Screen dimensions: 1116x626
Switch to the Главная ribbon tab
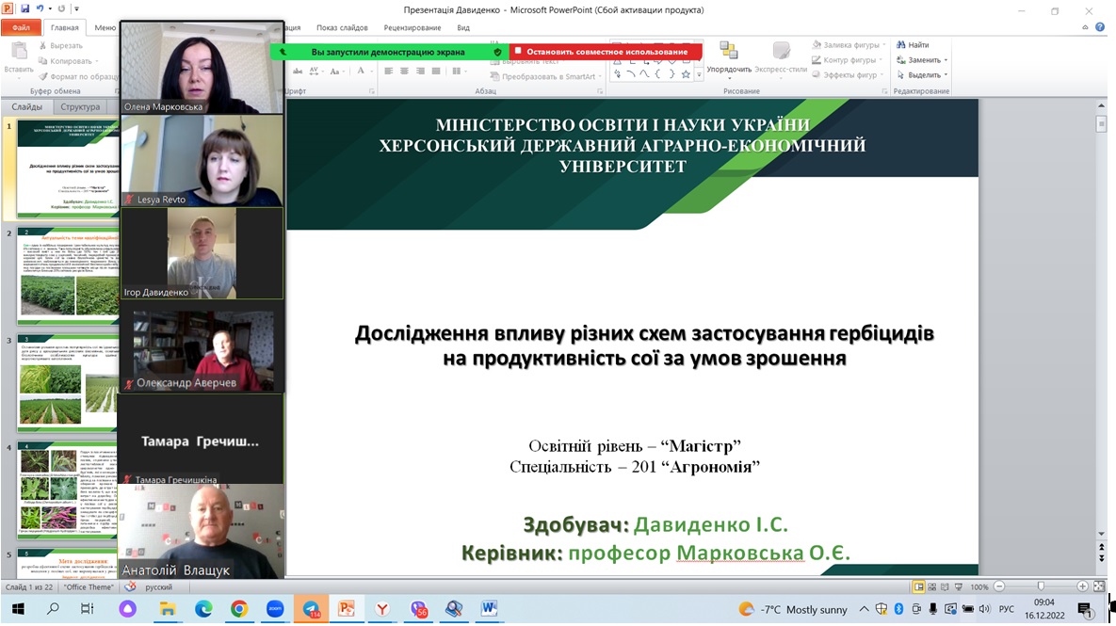tap(64, 27)
